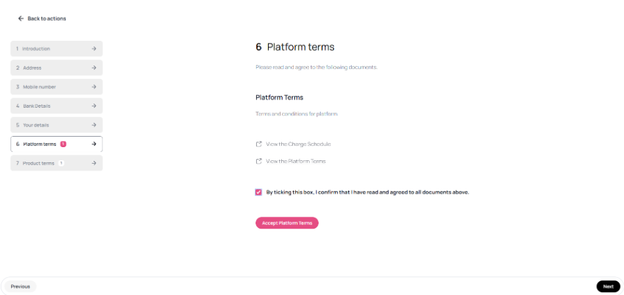The width and height of the screenshot is (624, 295).
Task: Click the arrow icon on the Address step
Action: [94, 68]
